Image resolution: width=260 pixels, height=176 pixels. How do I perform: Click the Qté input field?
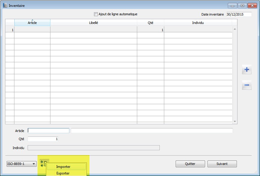43,139
